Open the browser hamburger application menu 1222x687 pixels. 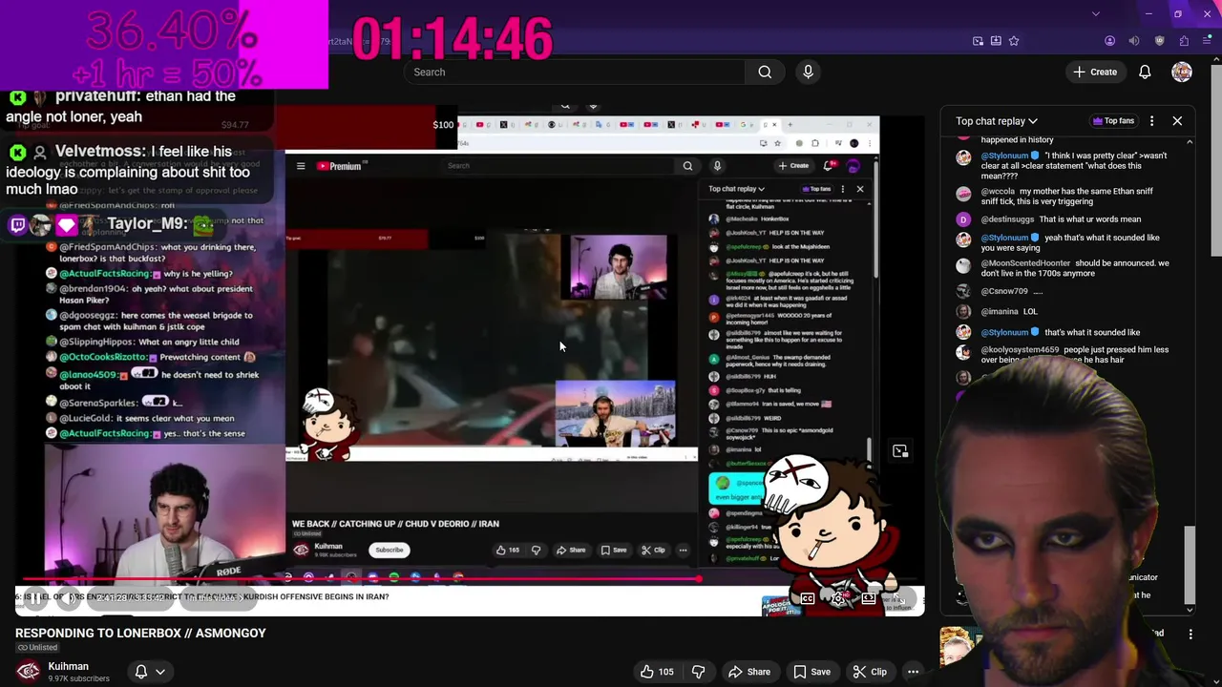[1208, 41]
